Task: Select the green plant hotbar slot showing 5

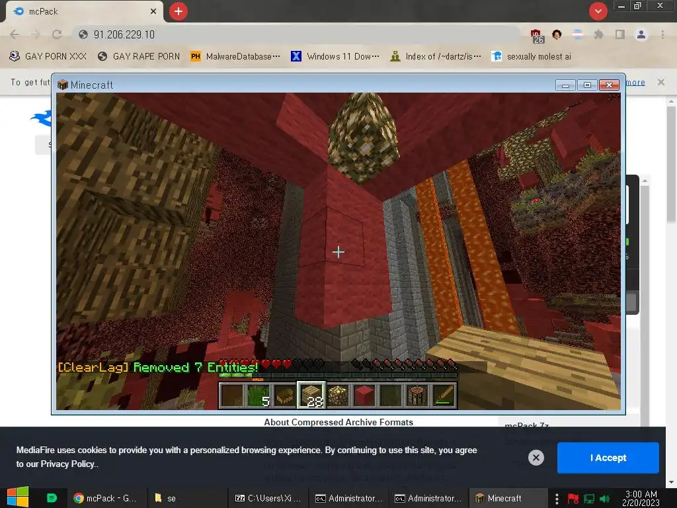Action: tap(259, 396)
